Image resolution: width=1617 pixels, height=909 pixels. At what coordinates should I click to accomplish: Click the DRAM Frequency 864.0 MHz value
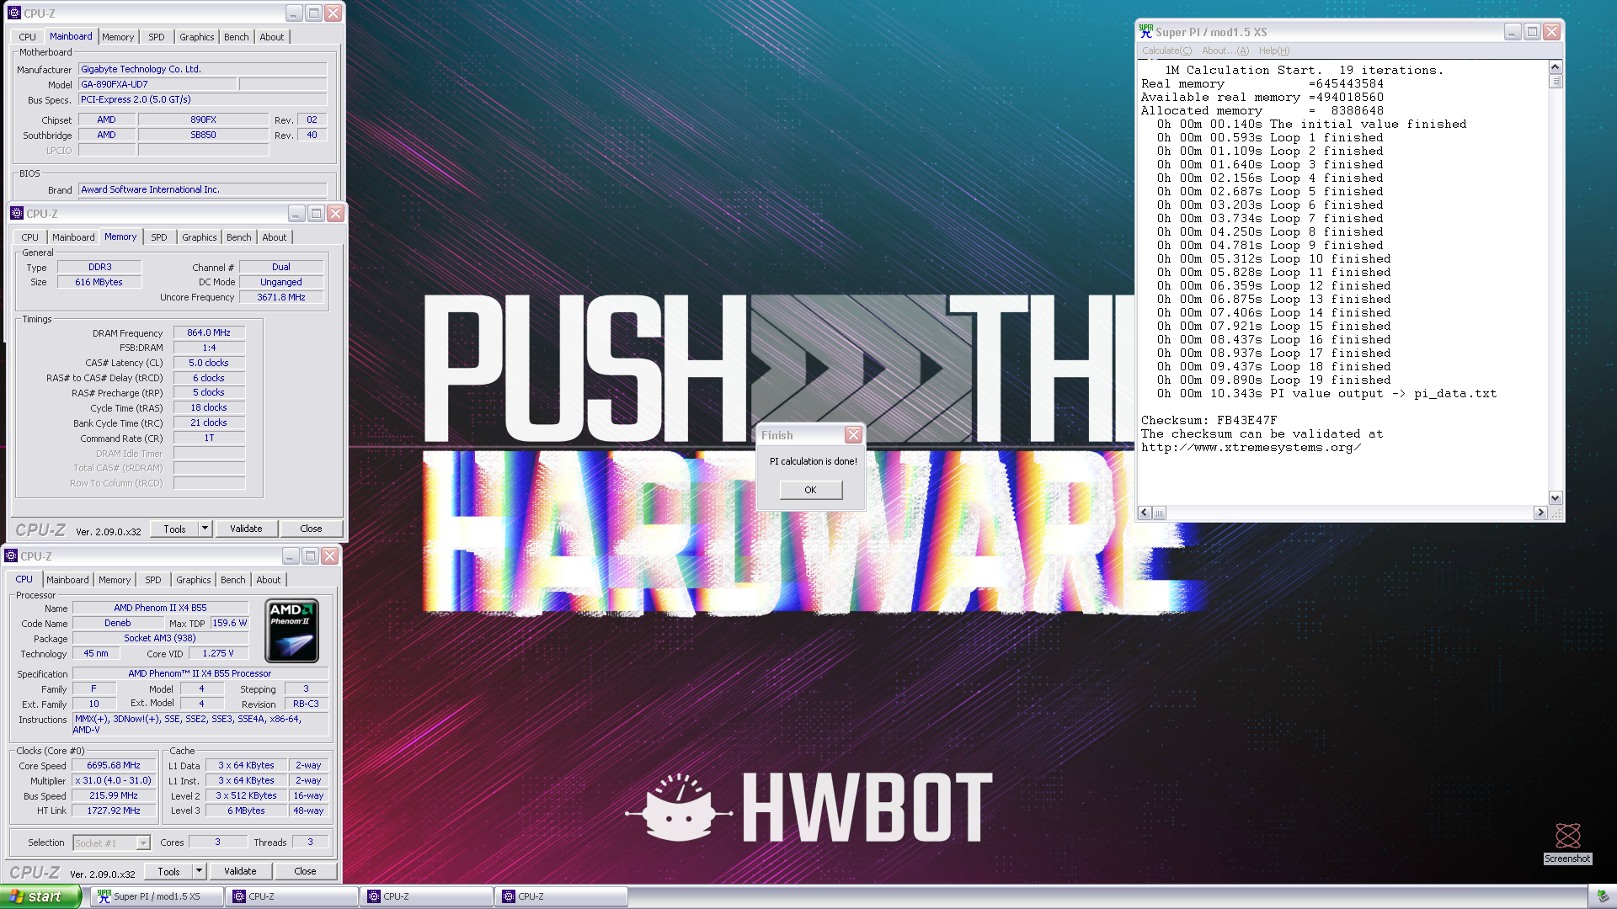point(209,332)
